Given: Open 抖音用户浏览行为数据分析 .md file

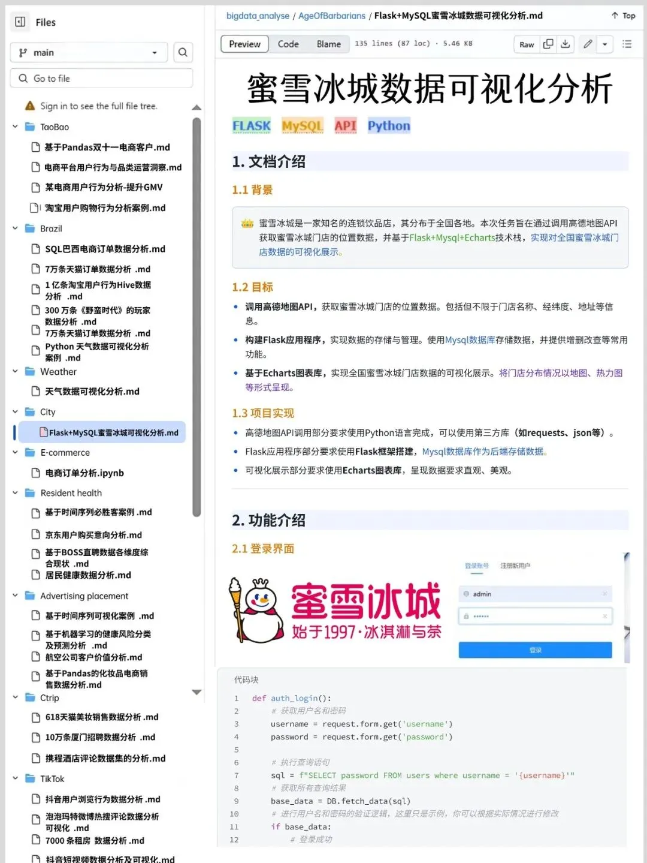Looking at the screenshot, I should 102,799.
